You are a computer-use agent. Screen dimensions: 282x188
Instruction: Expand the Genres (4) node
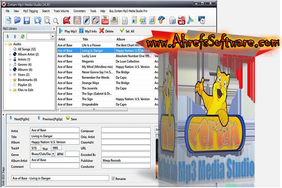click(10, 64)
